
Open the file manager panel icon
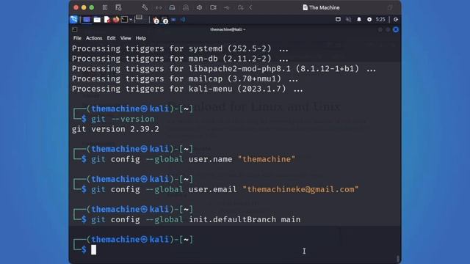pyautogui.click(x=97, y=20)
